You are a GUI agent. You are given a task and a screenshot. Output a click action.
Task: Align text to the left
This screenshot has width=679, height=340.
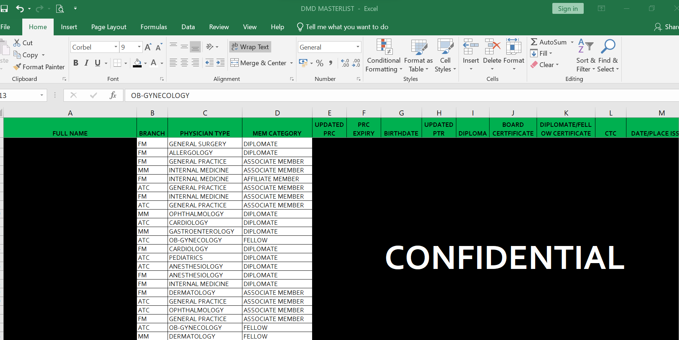pyautogui.click(x=173, y=63)
